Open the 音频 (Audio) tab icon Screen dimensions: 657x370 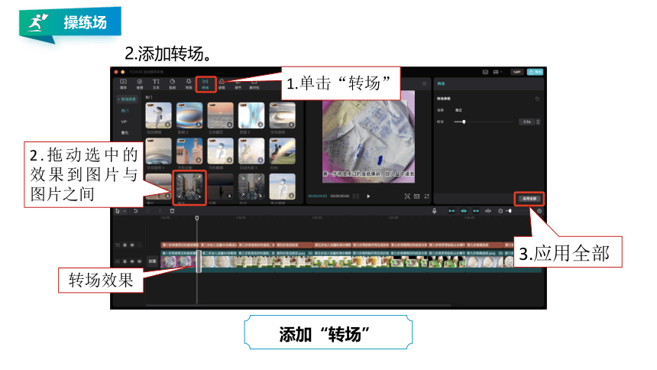click(x=140, y=84)
